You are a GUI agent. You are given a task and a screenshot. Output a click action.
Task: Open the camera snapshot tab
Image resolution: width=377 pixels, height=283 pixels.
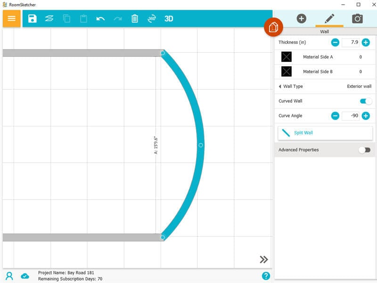point(357,19)
